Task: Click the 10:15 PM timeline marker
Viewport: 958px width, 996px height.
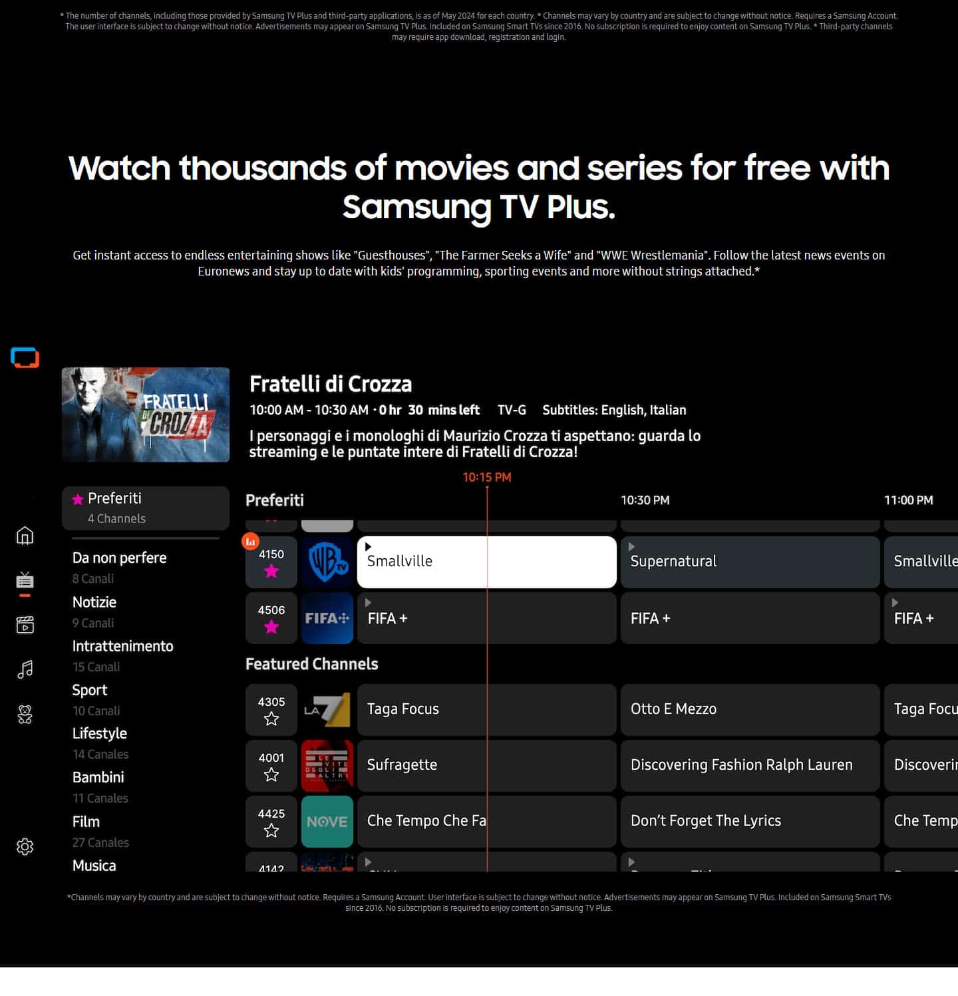Action: pyautogui.click(x=487, y=477)
